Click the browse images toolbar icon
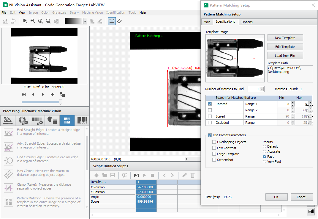The image size is (318, 219). pos(13,21)
